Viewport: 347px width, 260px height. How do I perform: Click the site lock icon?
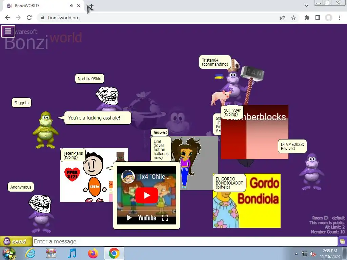pyautogui.click(x=43, y=18)
